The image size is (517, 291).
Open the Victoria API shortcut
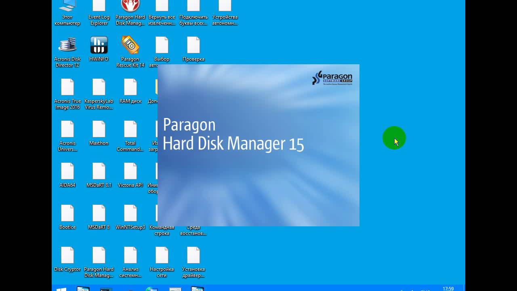[x=130, y=175]
